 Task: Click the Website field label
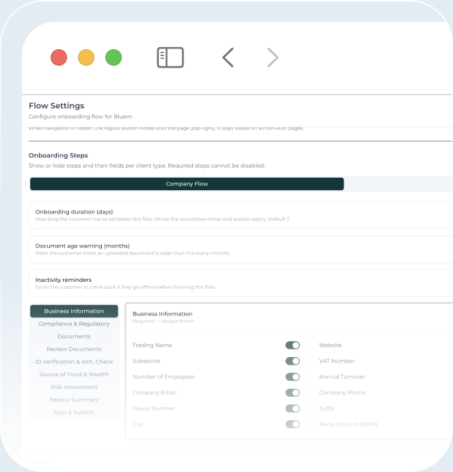coord(331,345)
